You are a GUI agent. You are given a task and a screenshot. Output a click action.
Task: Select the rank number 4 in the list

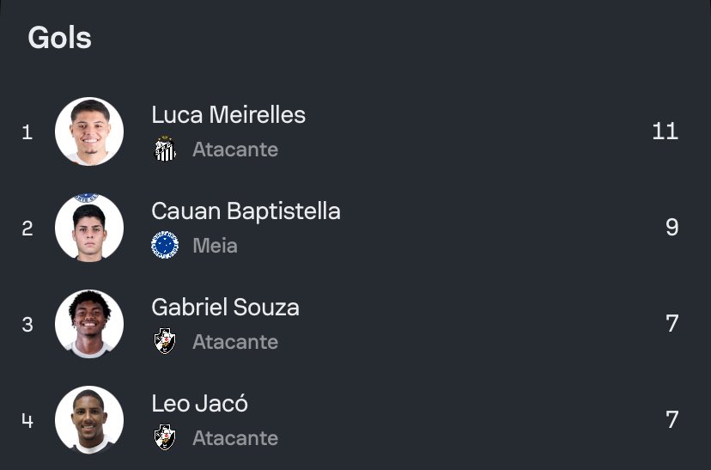[x=27, y=420]
